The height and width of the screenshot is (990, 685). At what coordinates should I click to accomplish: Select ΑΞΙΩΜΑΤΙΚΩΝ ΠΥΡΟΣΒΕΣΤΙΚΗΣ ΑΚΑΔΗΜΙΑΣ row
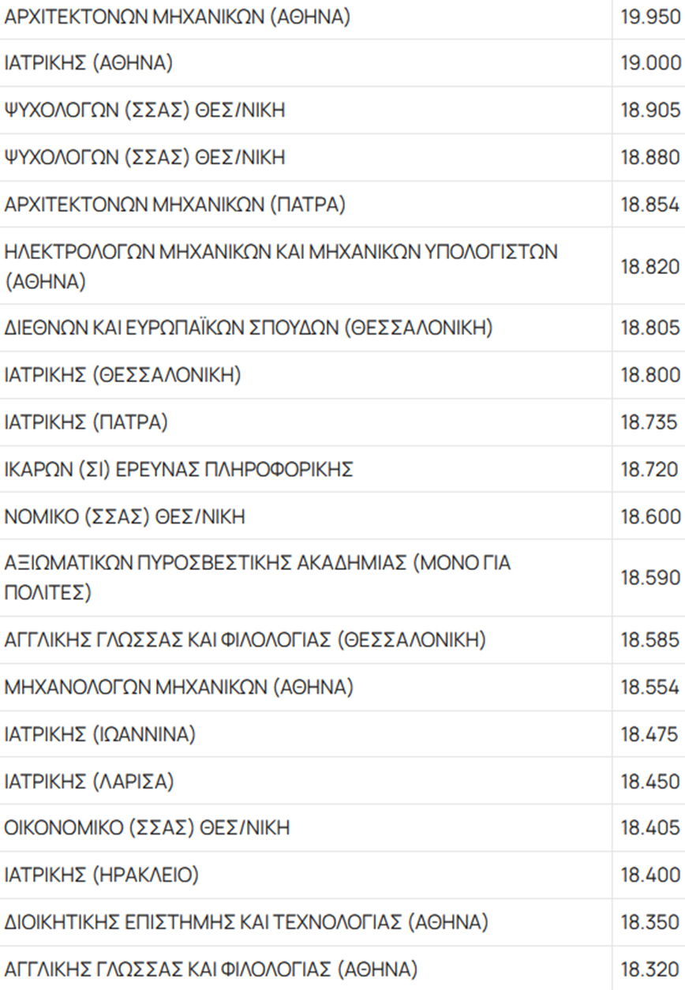click(257, 578)
